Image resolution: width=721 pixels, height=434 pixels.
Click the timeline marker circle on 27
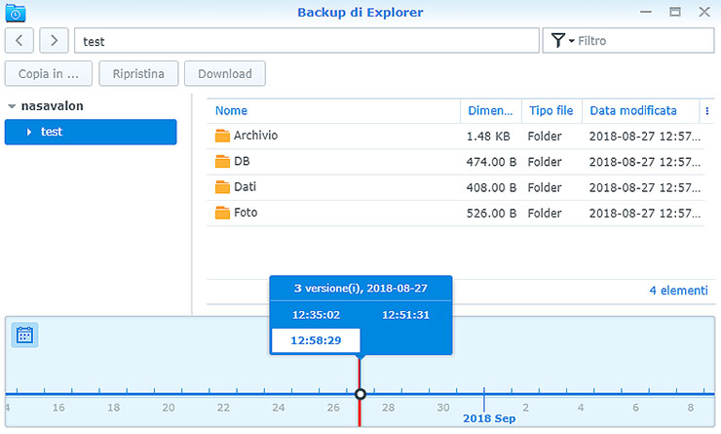360,394
